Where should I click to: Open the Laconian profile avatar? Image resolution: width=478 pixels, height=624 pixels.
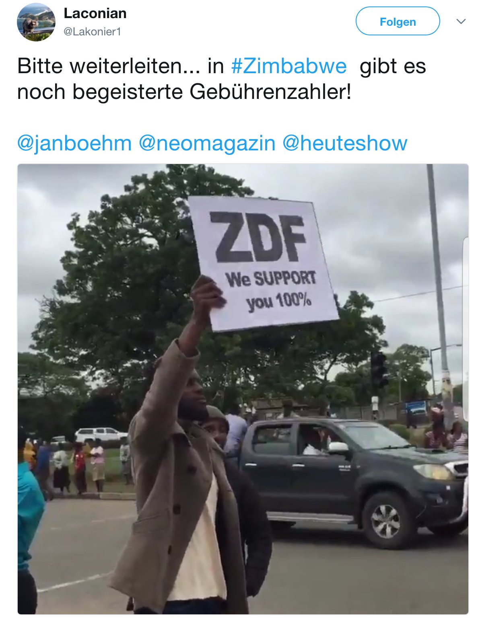click(x=36, y=22)
